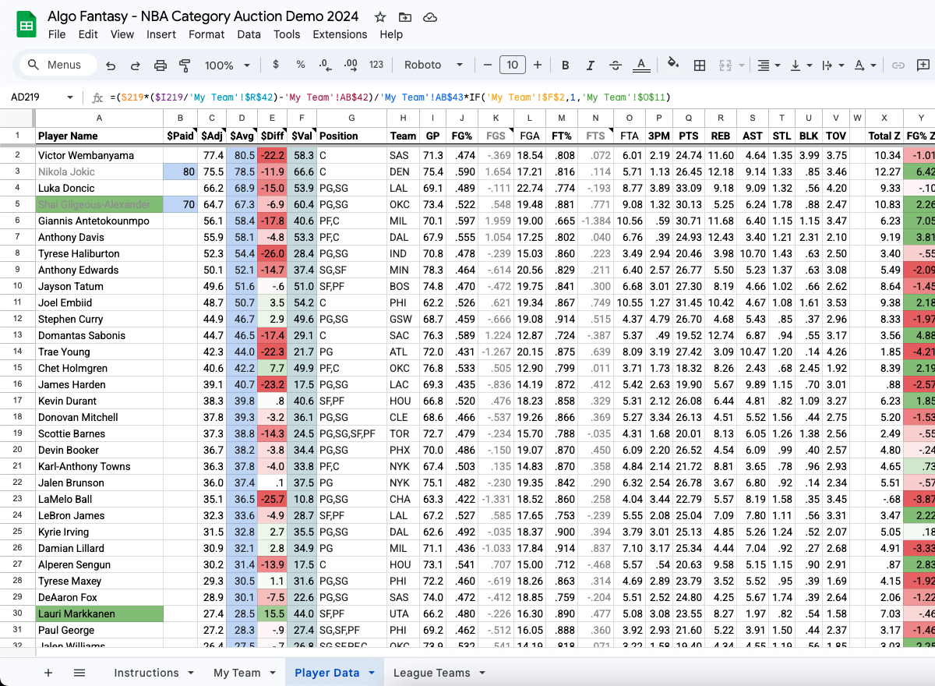935x686 pixels.
Task: Open the Google Sheets home icon
Action: pyautogui.click(x=26, y=25)
